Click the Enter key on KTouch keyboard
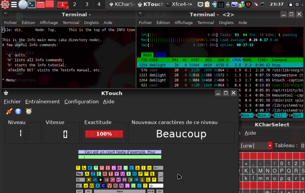305x193 pixels. click(161, 176)
